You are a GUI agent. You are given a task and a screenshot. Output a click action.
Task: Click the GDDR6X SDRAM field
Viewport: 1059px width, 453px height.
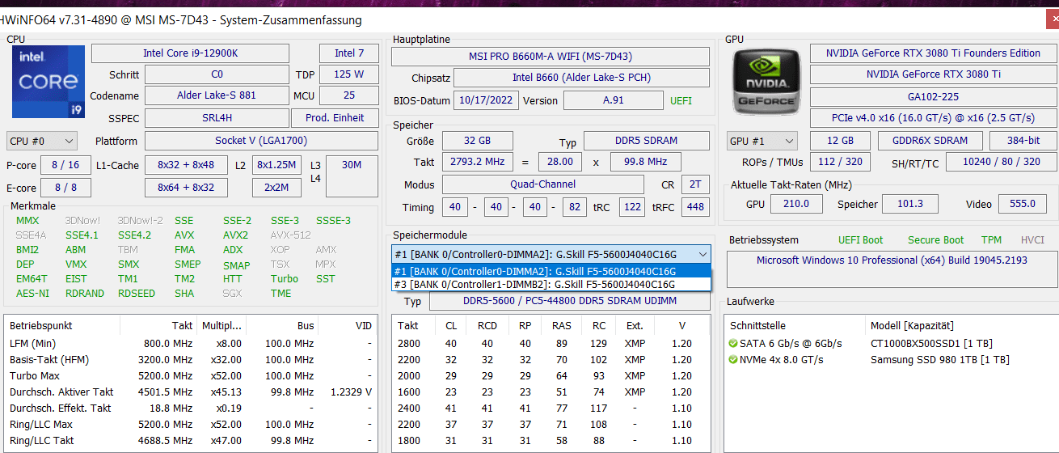point(930,141)
